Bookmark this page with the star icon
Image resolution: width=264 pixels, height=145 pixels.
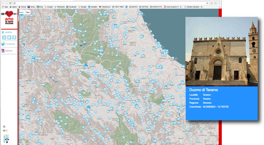pyautogui.click(x=207, y=3)
